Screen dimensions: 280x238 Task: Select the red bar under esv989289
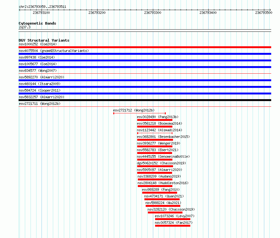point(160,193)
